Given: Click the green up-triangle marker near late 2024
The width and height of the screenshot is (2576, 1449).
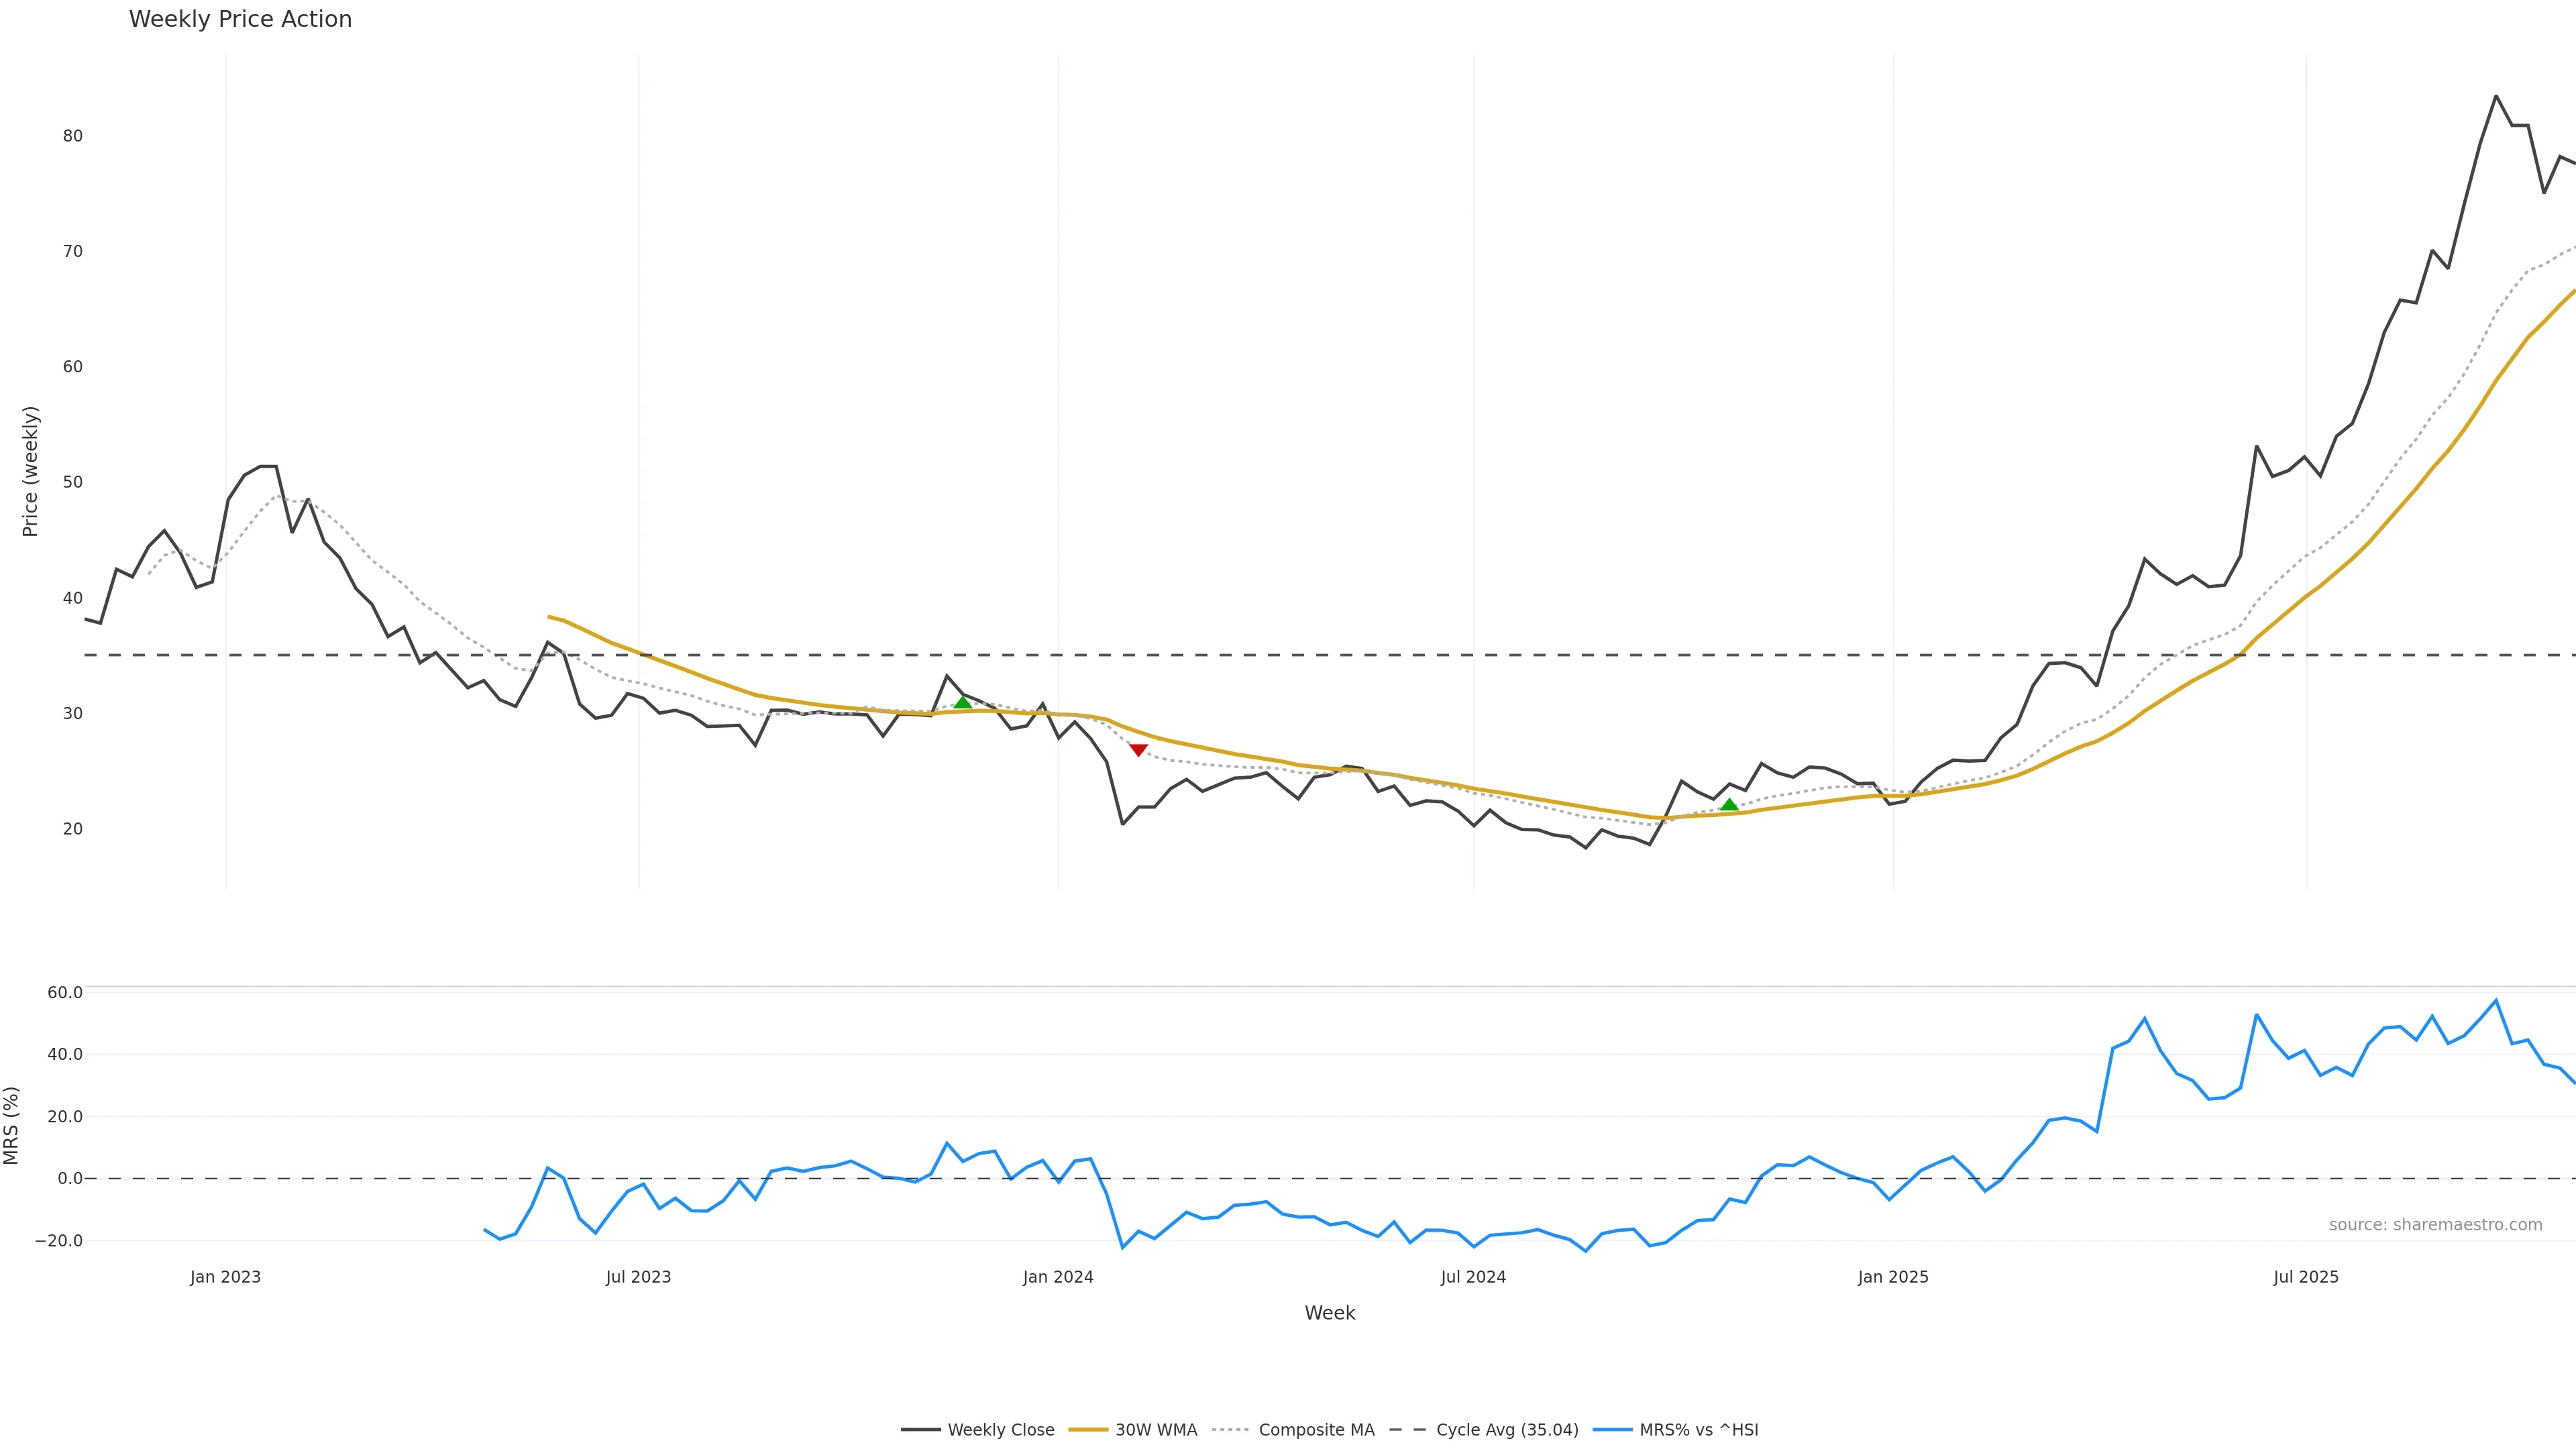Looking at the screenshot, I should coord(1729,805).
